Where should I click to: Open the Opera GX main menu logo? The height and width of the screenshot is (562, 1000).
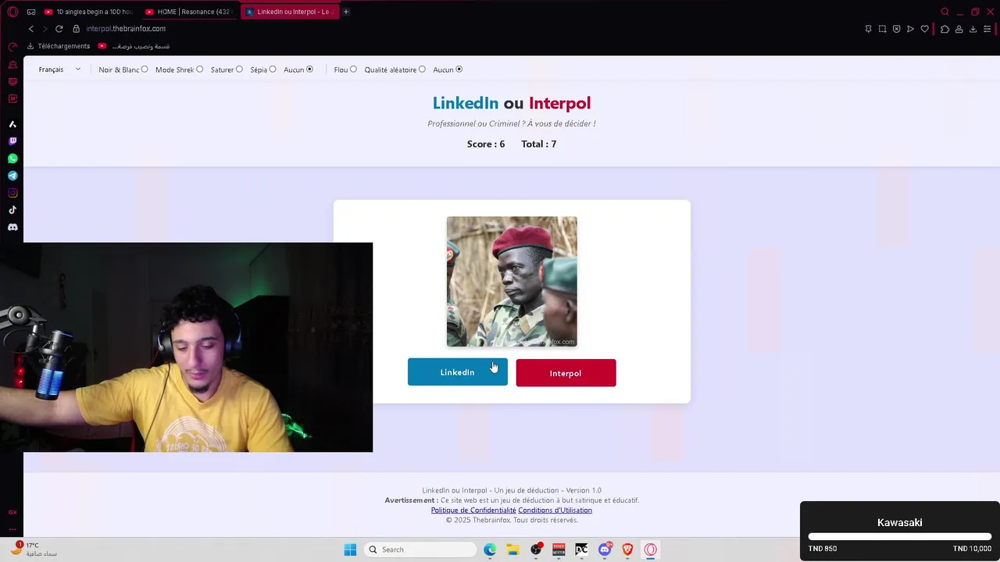pyautogui.click(x=12, y=12)
